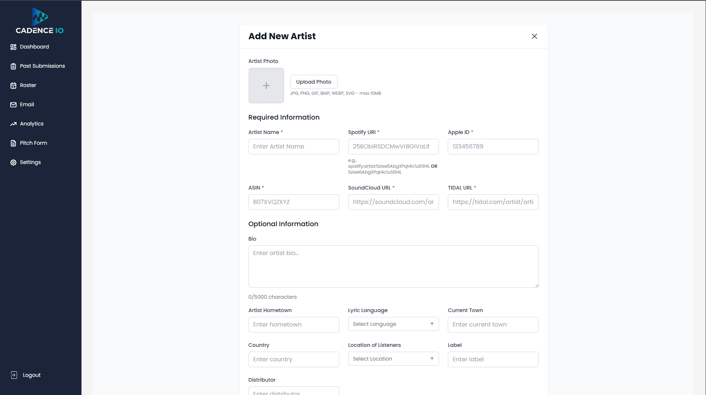Click the Analytics trend arrow icon
The width and height of the screenshot is (706, 395).
[13, 124]
